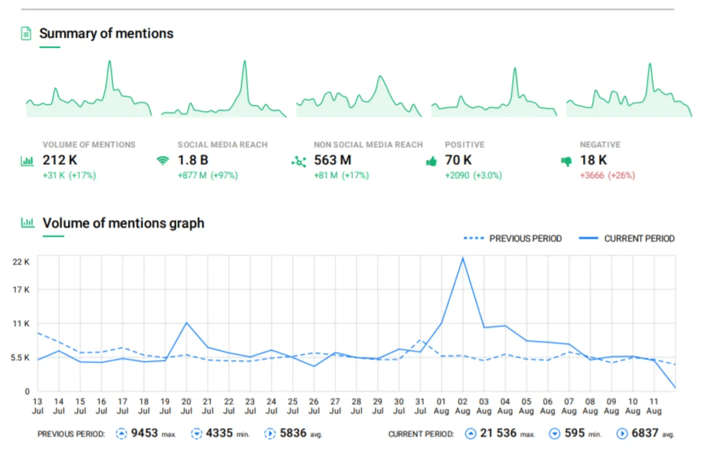Click the Volume of mentions graph heading icon
Screen dimensions: 714x464
(28, 223)
